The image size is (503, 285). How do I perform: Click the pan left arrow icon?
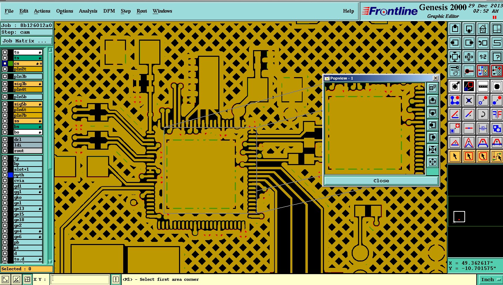tap(455, 43)
